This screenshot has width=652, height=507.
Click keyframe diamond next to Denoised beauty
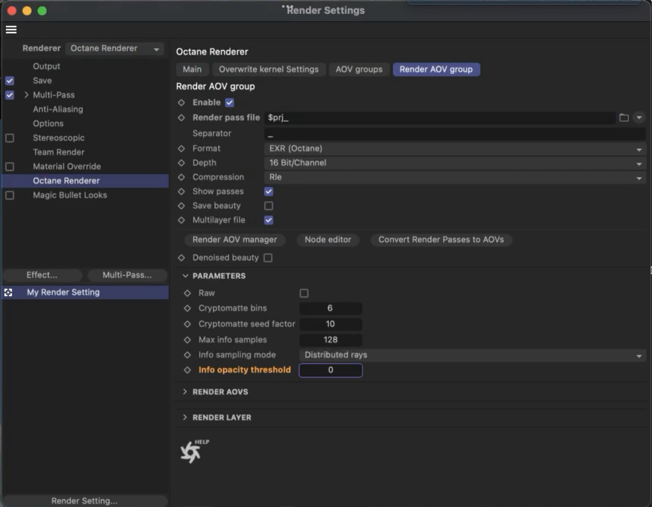tap(181, 258)
